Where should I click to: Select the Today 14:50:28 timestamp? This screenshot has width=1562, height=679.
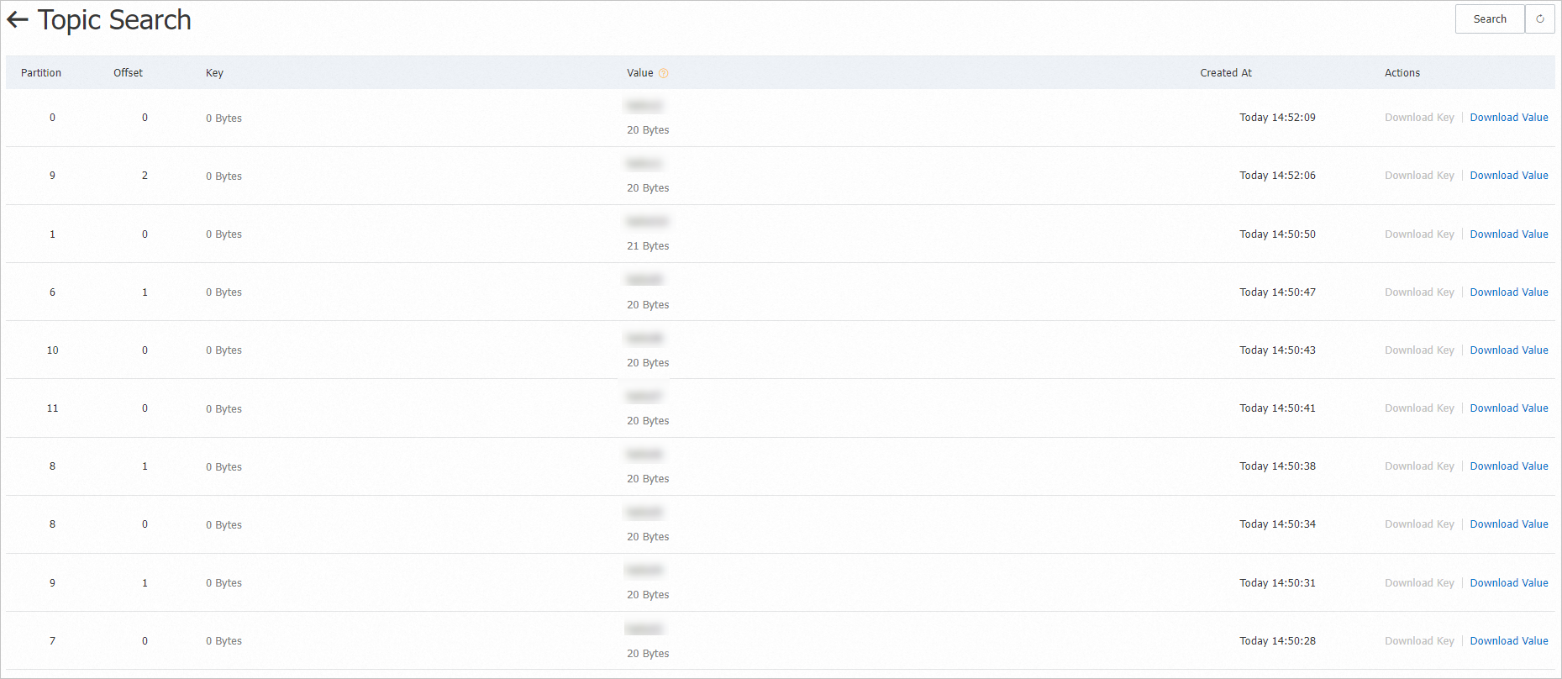(1277, 641)
